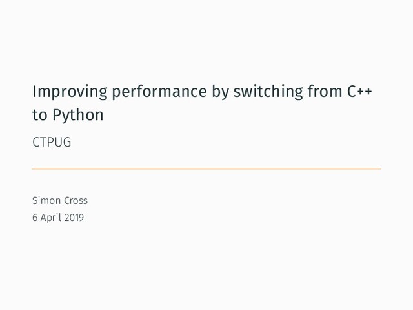The width and height of the screenshot is (413, 310).
Task: Click the orange horizontal divider line
Action: (x=206, y=169)
